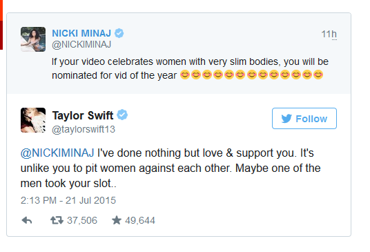This screenshot has height=252, width=370.
Task: Click the reply arrow icon
Action: [x=27, y=221]
